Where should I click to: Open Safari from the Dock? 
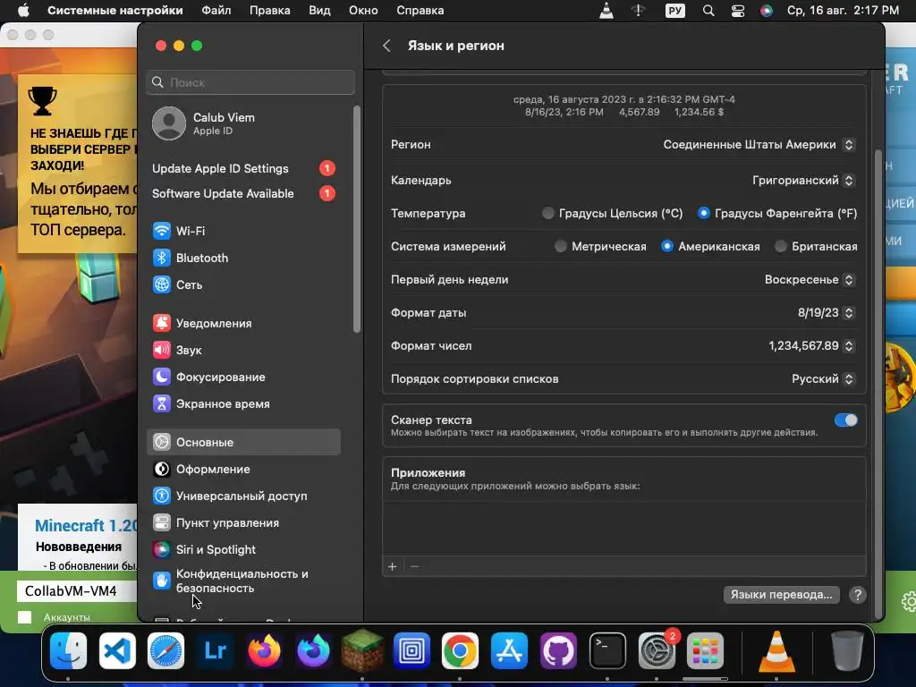165,650
